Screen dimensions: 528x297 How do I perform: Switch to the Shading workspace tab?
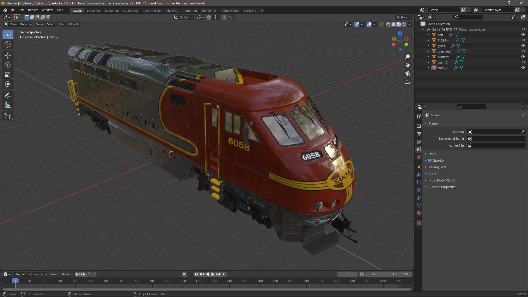pyautogui.click(x=172, y=11)
